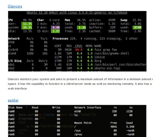The width and height of the screenshot is (153, 137).
Task: Click the Ubuntu 12.10 title line in screenshot
Action: (77, 13)
